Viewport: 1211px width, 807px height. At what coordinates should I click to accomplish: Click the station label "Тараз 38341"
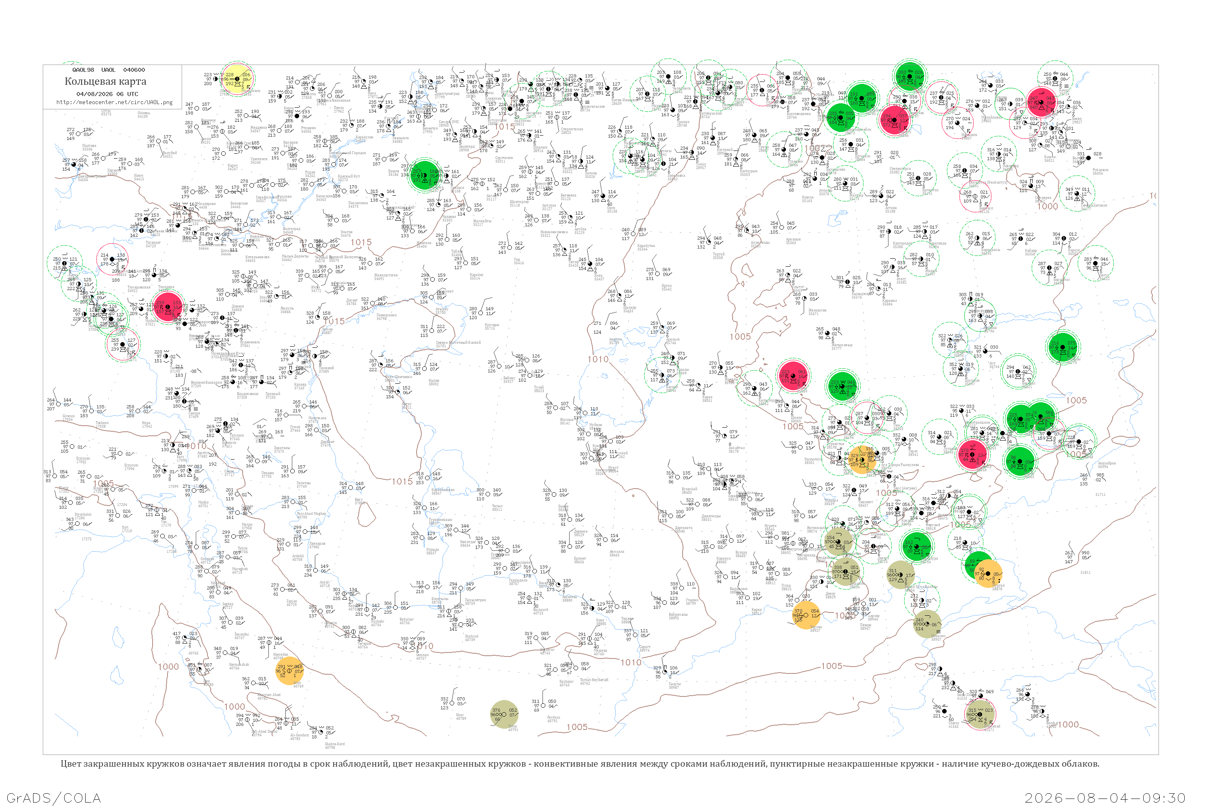[x=913, y=452]
